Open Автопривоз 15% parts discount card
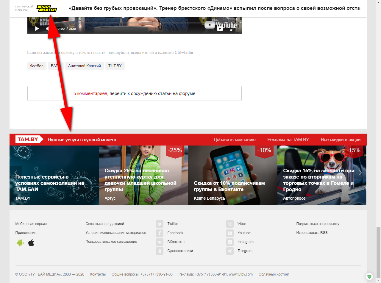This screenshot has width=381, height=283. tap(322, 176)
